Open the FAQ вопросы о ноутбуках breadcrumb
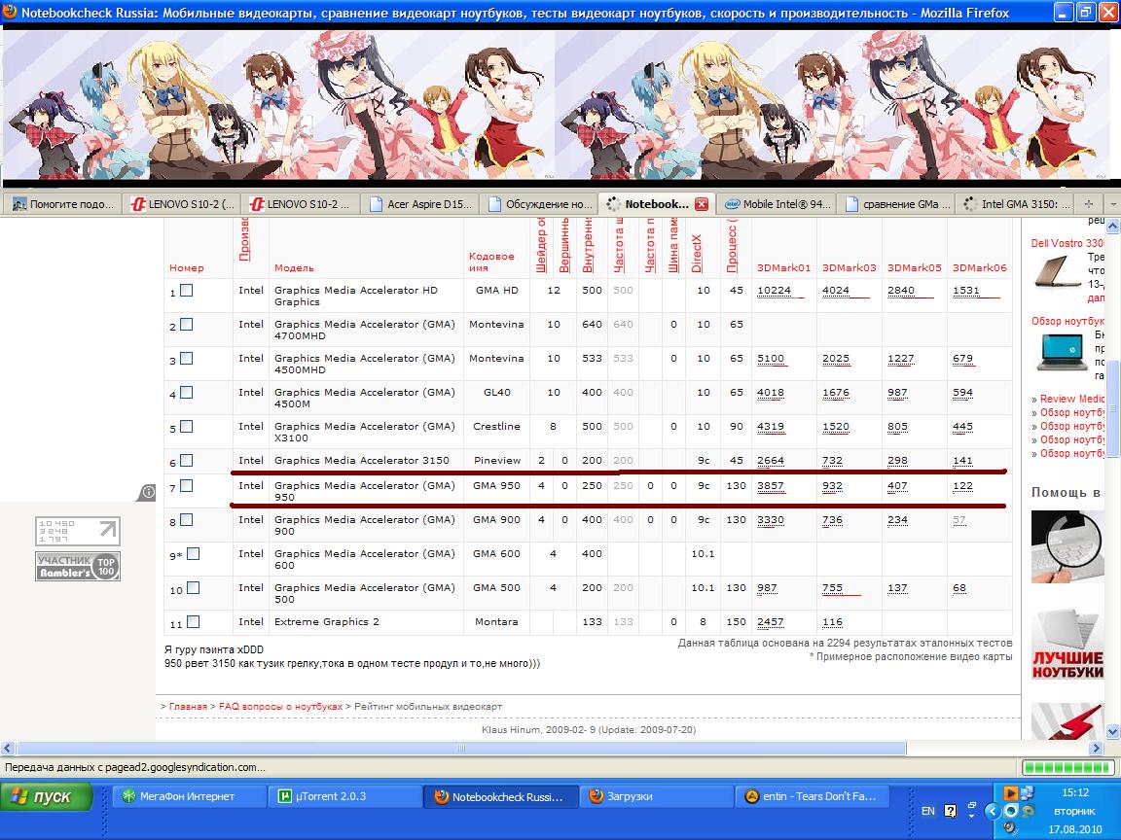 coord(280,707)
